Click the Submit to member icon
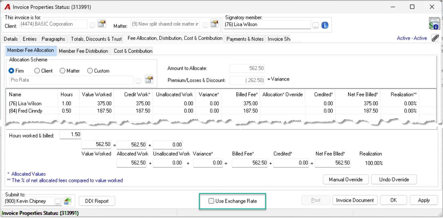Screen dimensions: 443x218 pos(68,201)
